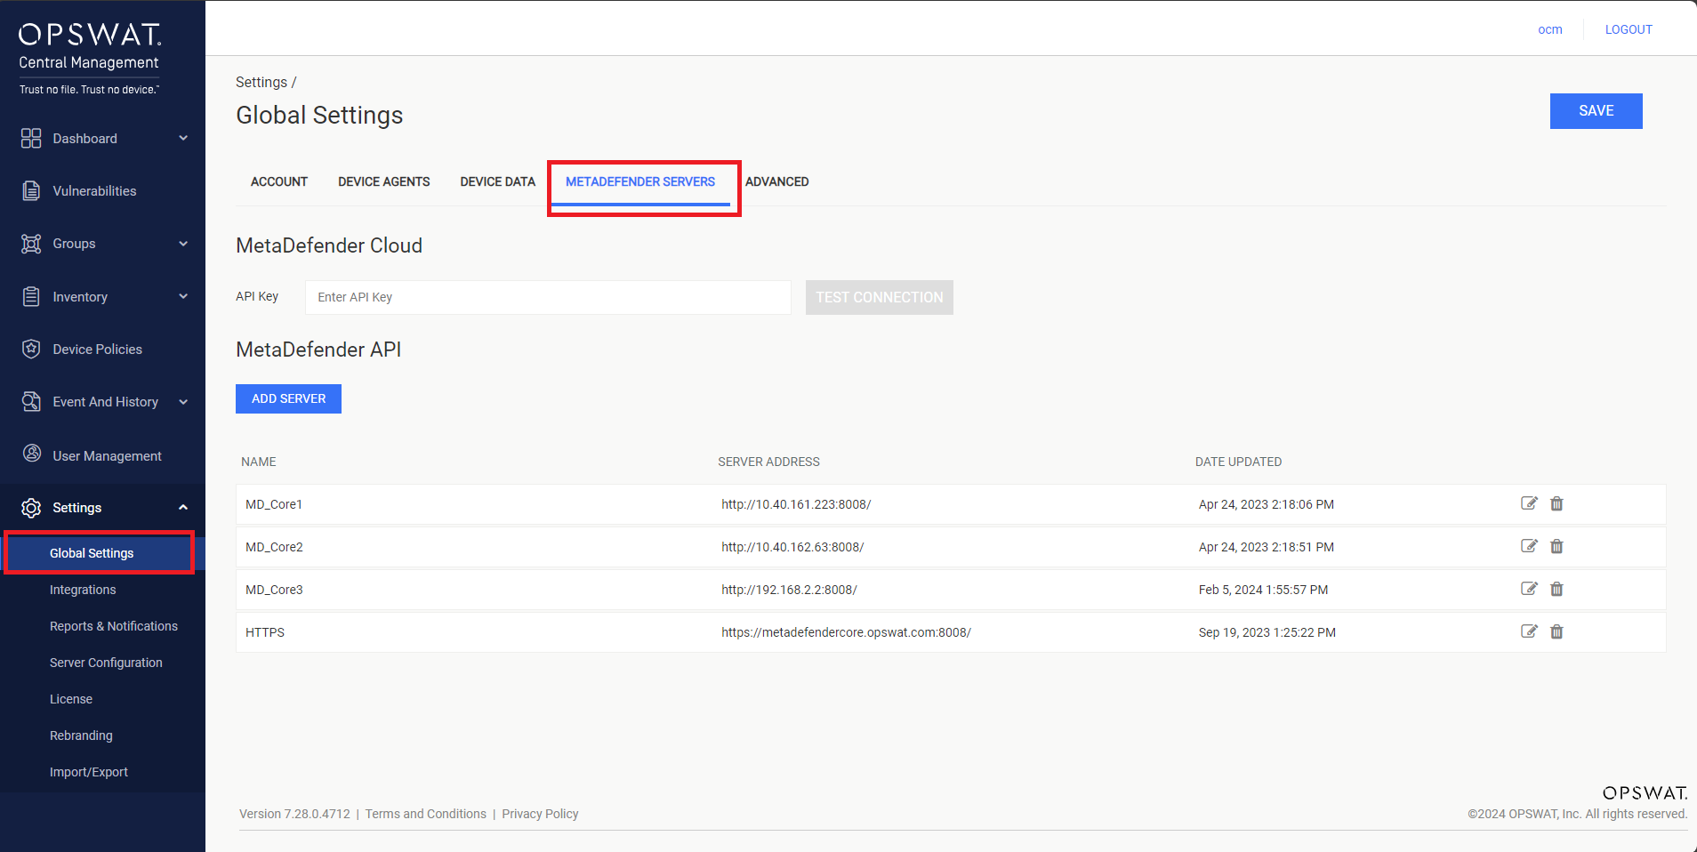Click the Version 7.28.0.4712 text
This screenshot has width=1697, height=852.
coord(294,814)
